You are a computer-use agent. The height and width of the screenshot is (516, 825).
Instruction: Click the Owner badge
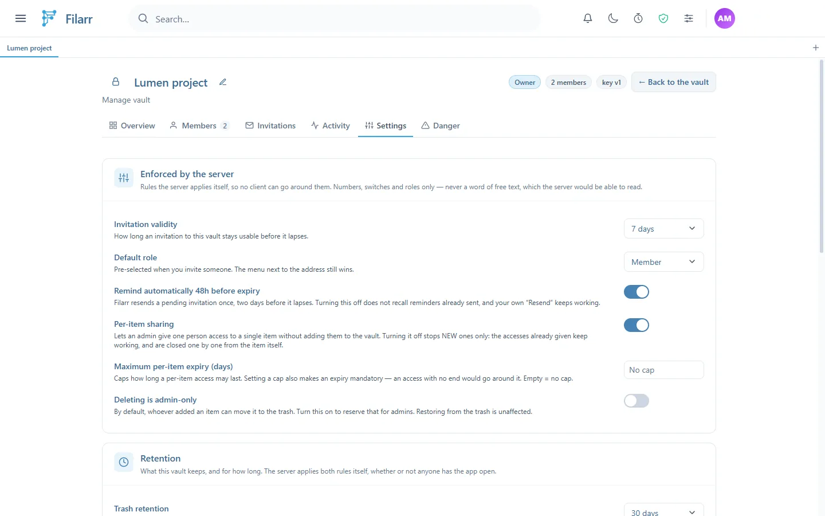click(525, 82)
